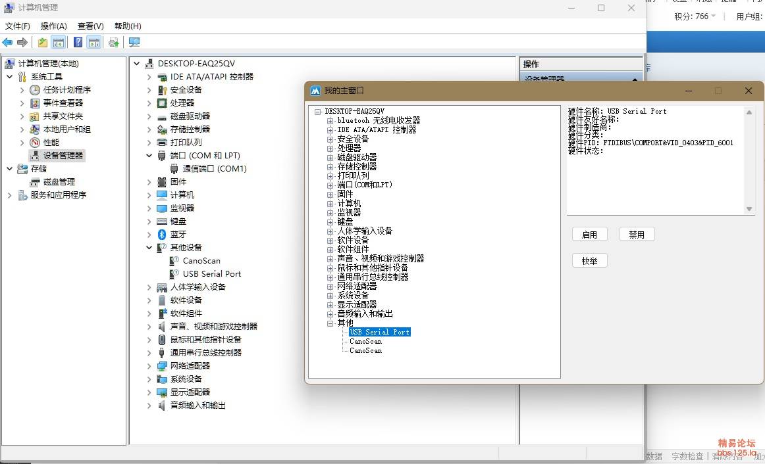Click the up-folder icon in the toolbar
This screenshot has width=765, height=464.
pos(43,42)
